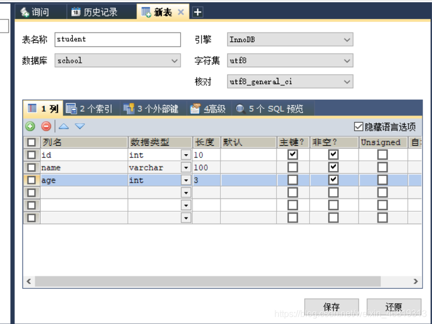Viewport: 432px width, 324px height.
Task: Move column down with blue down arrow
Action: point(80,126)
